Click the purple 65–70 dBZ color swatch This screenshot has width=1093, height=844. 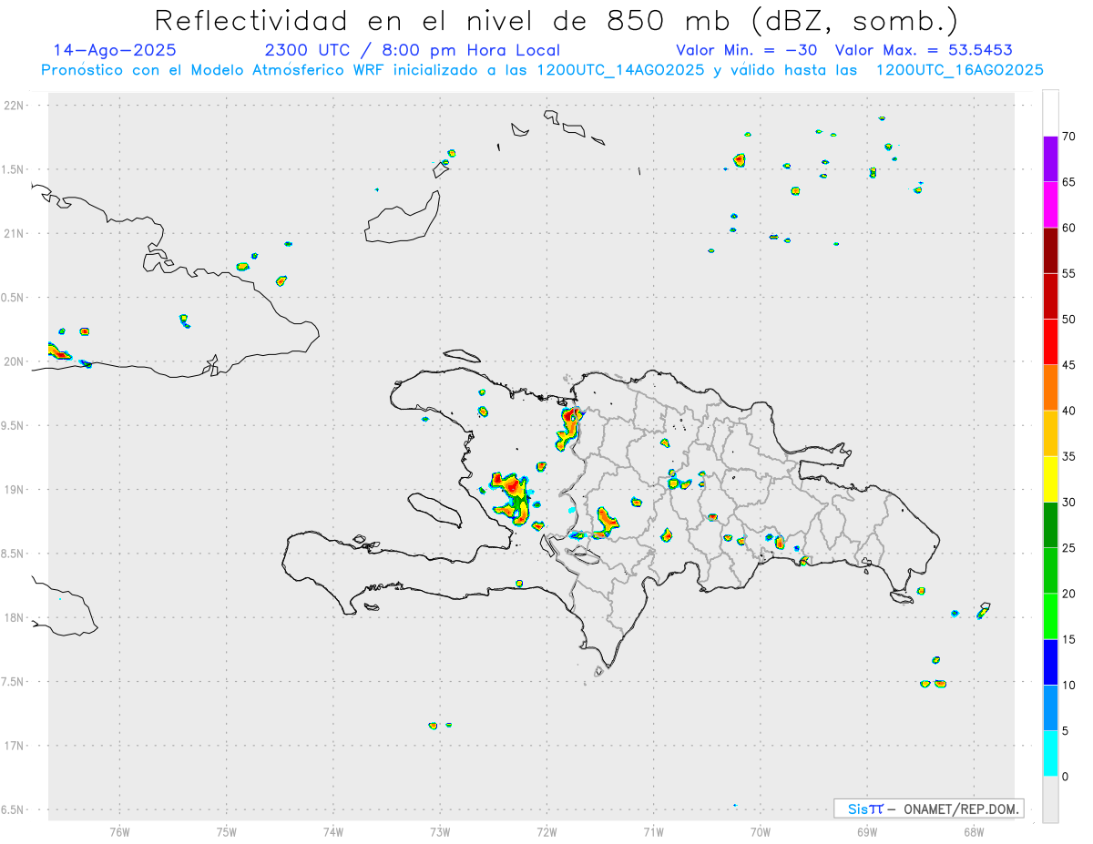pos(1050,159)
